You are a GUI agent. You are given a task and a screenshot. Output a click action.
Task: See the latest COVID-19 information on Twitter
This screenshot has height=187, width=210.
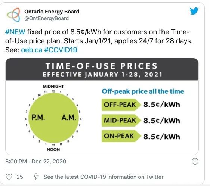[x=104, y=177]
